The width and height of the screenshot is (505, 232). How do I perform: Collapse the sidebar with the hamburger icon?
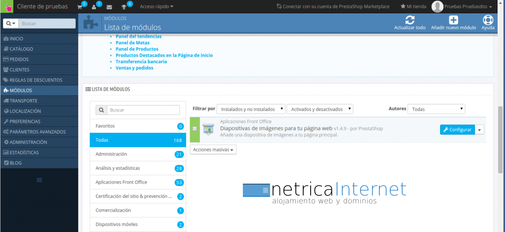39,179
